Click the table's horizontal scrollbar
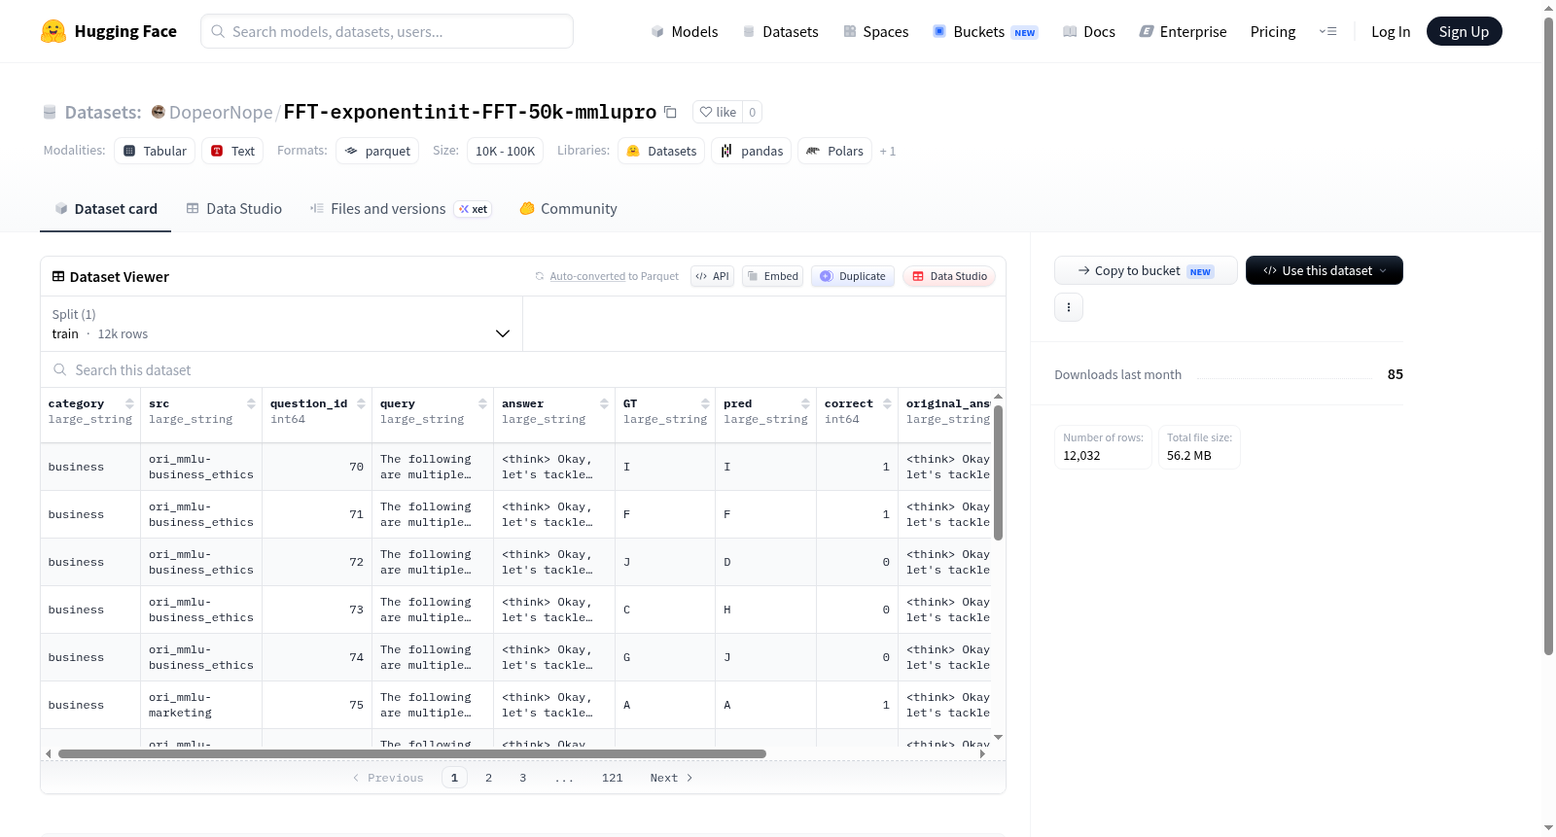The width and height of the screenshot is (1556, 837). pos(412,753)
